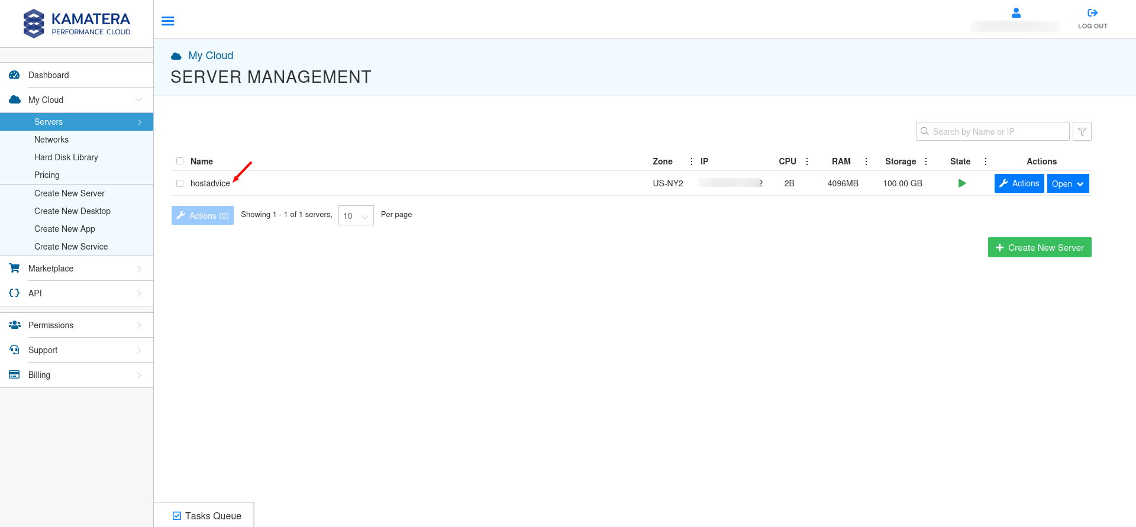This screenshot has width=1136, height=527.
Task: Click the Billing card icon
Action: [15, 375]
